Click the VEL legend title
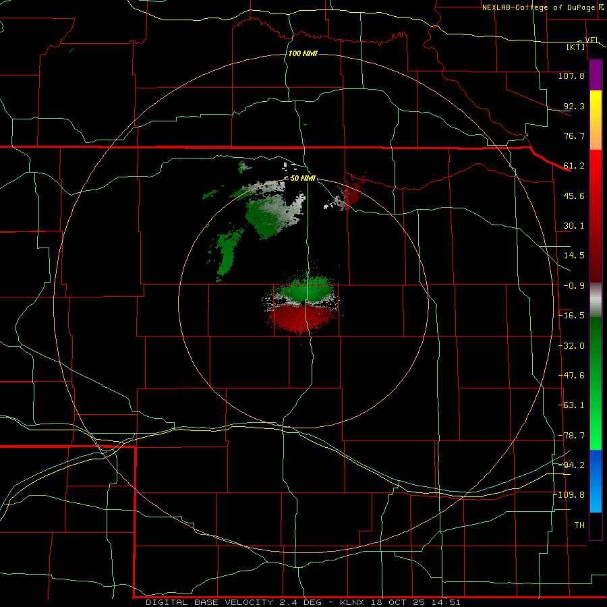This screenshot has width=607, height=607. pyautogui.click(x=592, y=40)
